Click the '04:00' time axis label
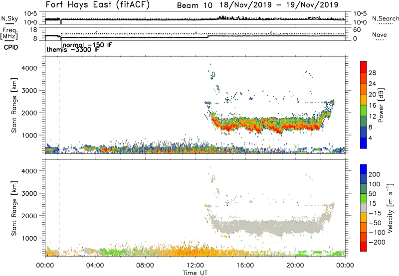 95,266
